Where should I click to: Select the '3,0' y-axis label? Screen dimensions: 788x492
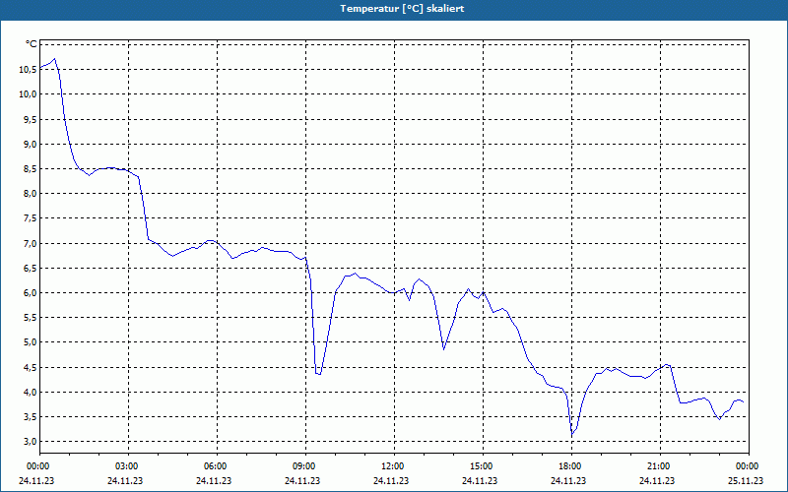tap(30, 441)
